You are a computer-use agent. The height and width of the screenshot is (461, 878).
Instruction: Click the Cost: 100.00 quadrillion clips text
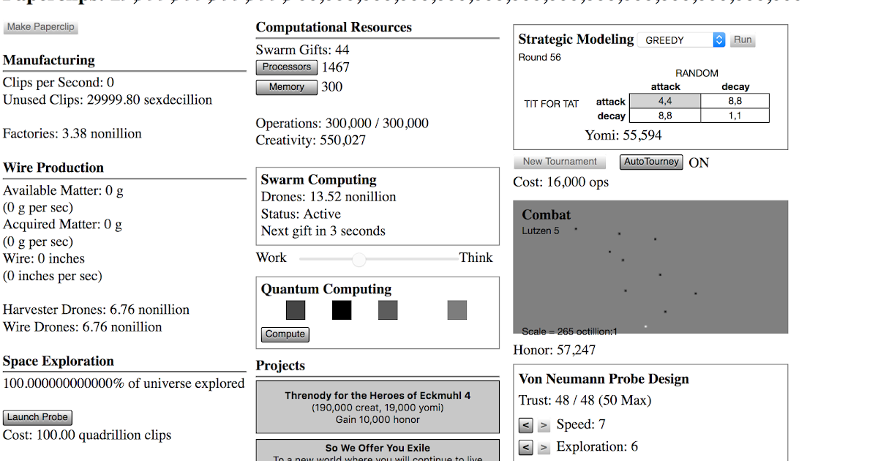(87, 435)
